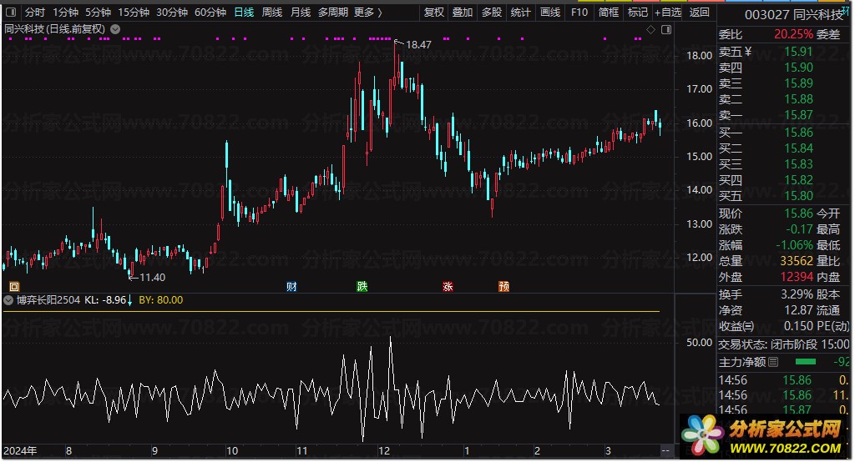Click the red 涨 marker icon
This screenshot has width=855, height=462.
(x=448, y=287)
